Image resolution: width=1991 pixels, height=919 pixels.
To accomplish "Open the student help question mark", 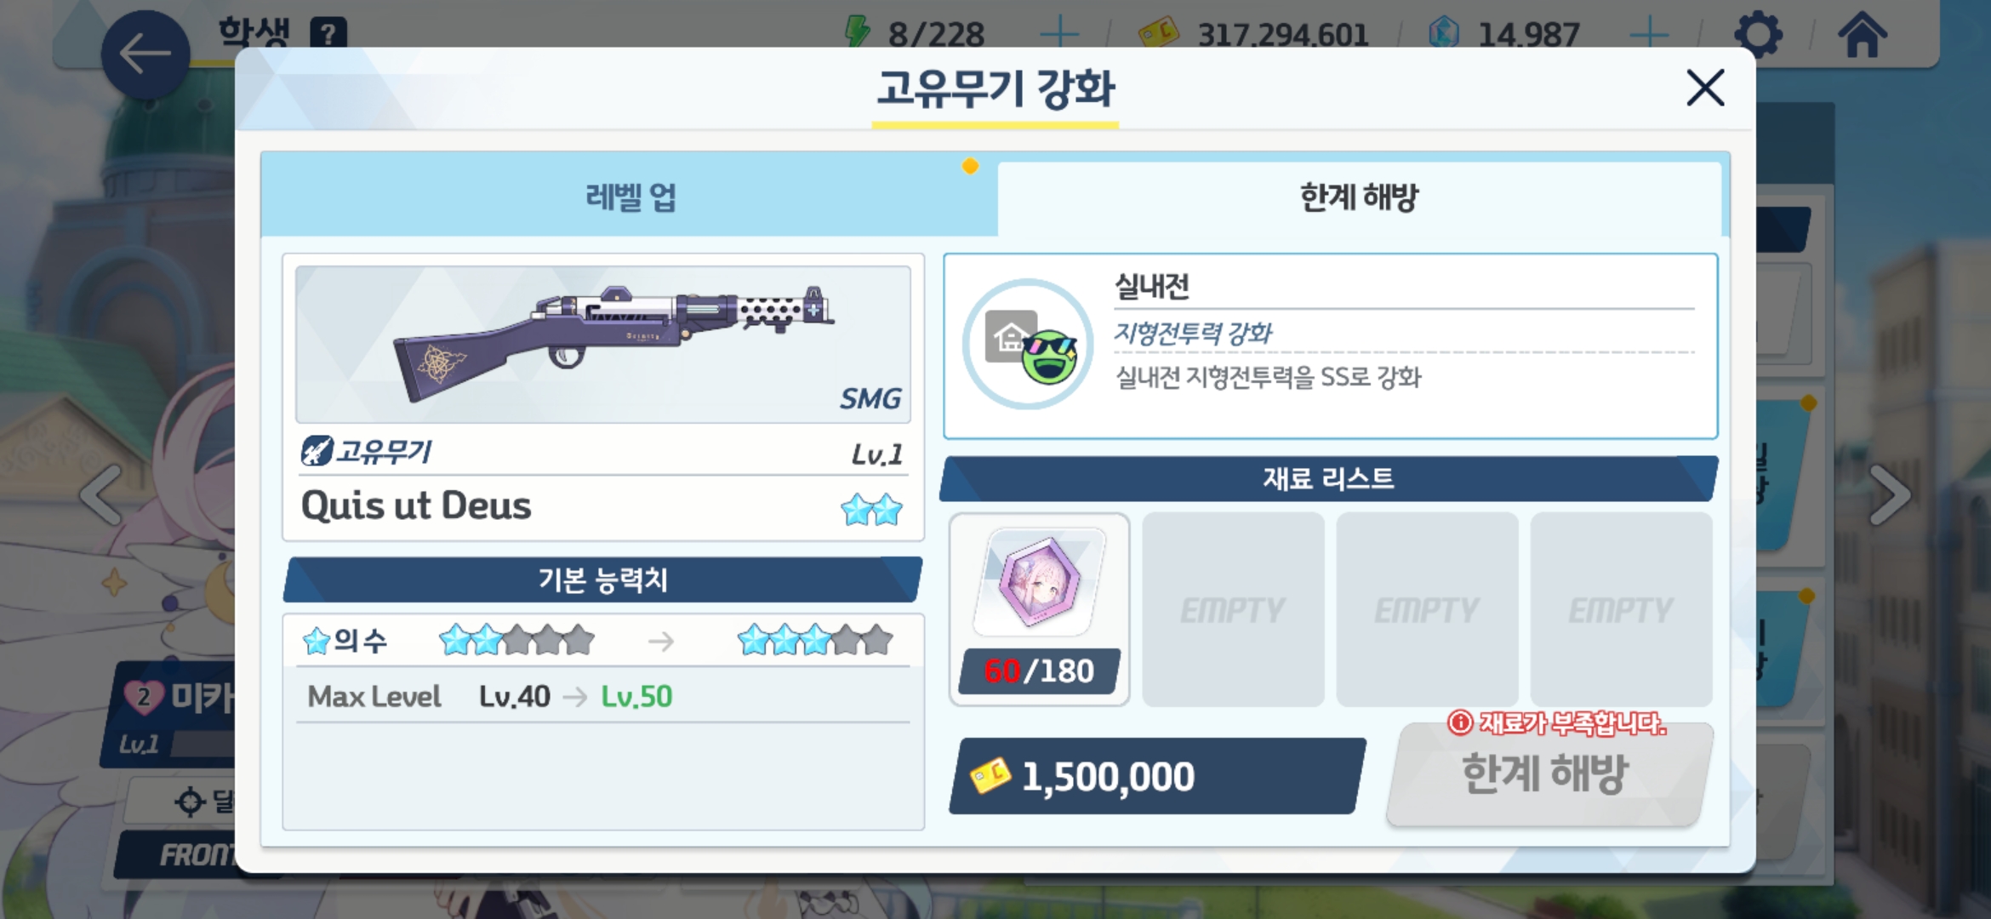I will point(328,34).
